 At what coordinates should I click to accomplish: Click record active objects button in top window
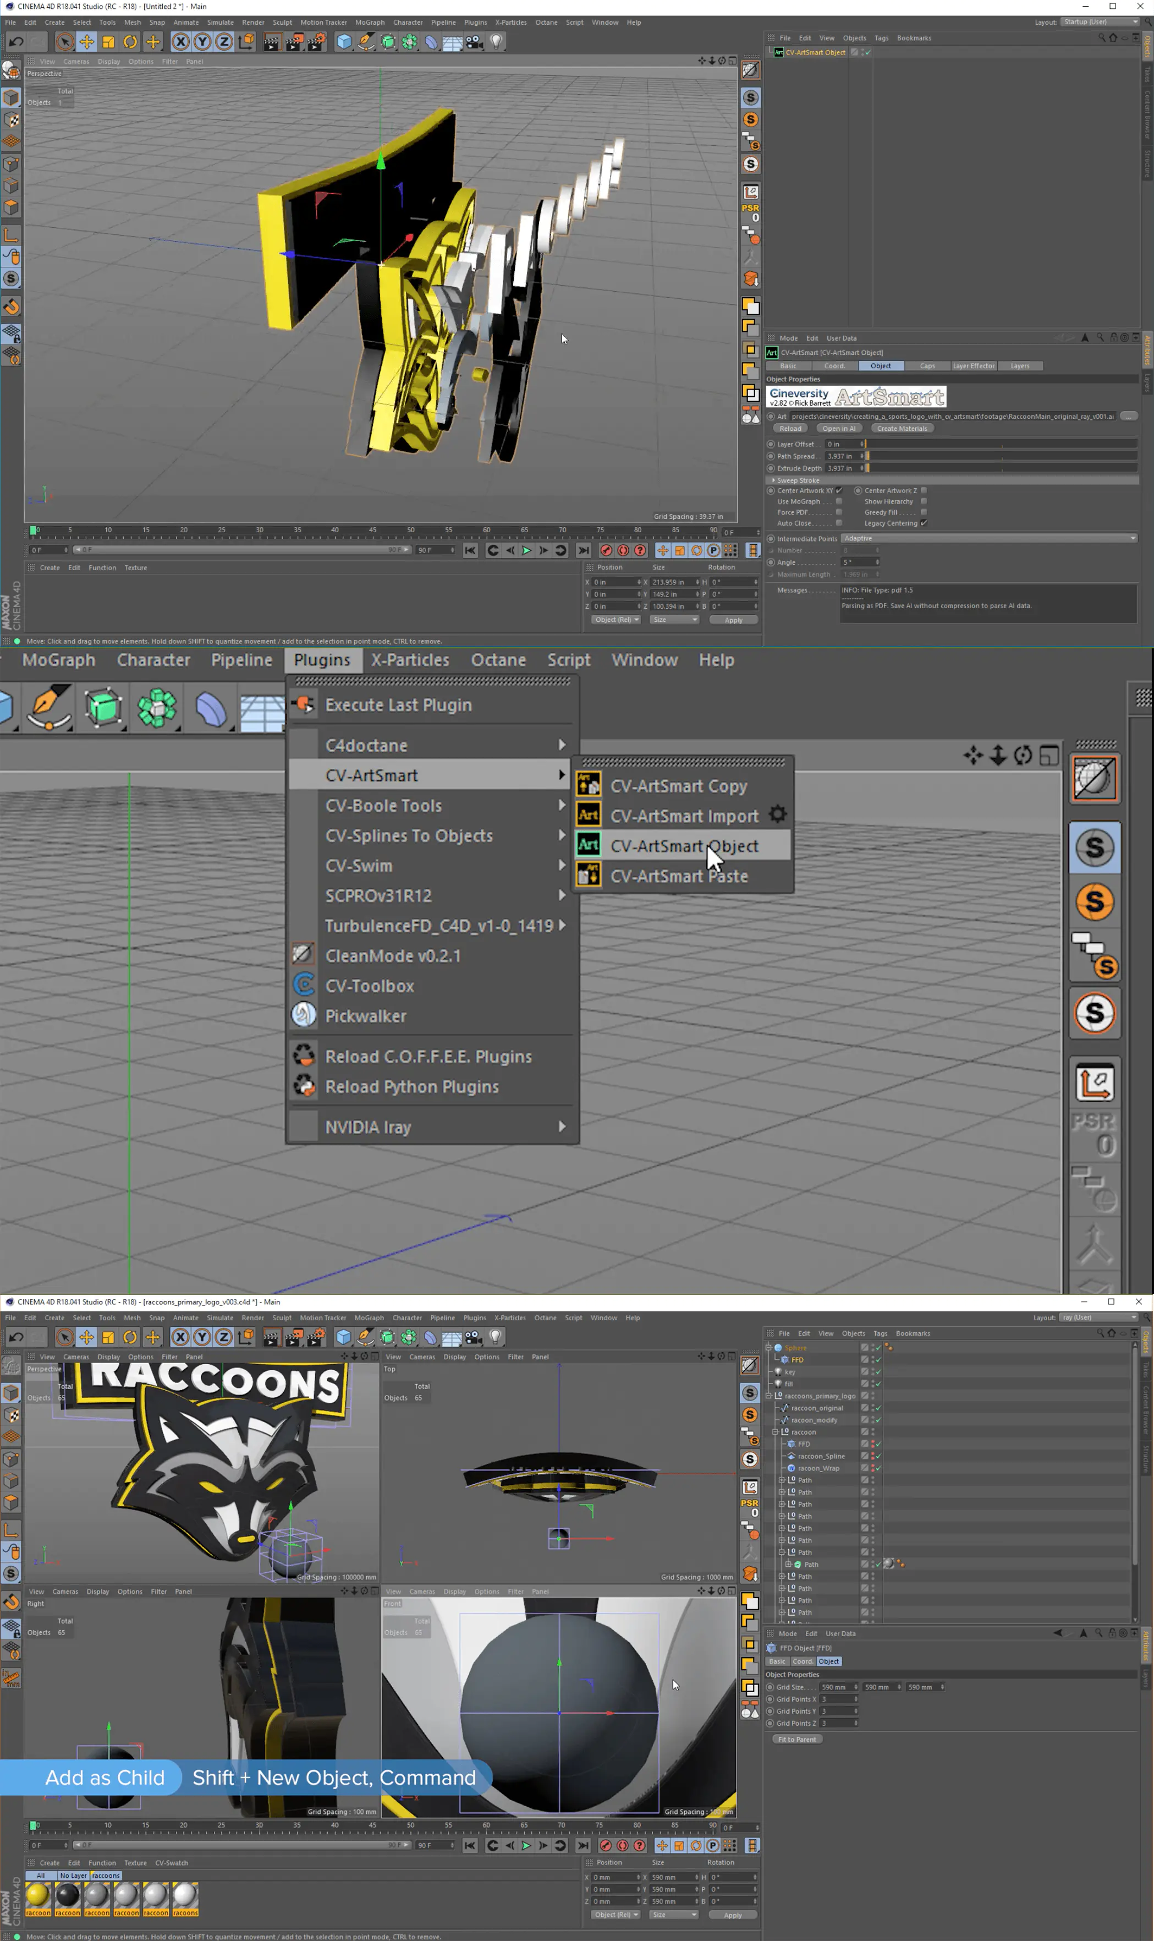[x=606, y=551]
